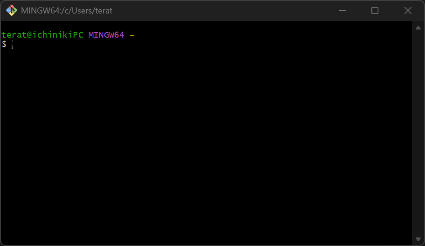Screen dimensions: 425x246
Task: Click the window title MINGW64:/c/Users/terat
Action: point(67,10)
